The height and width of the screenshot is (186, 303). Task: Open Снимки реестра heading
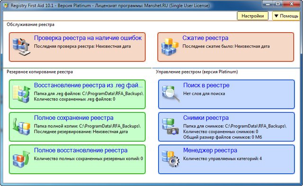click(206, 118)
